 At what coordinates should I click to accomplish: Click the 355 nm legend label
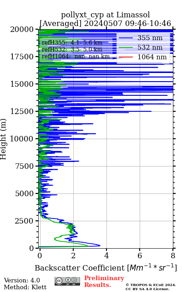point(150,38)
